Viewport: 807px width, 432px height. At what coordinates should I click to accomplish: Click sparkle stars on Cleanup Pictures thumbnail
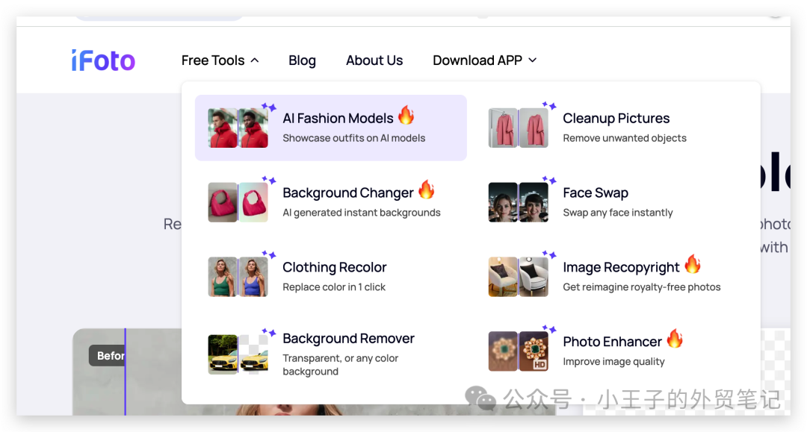point(549,105)
